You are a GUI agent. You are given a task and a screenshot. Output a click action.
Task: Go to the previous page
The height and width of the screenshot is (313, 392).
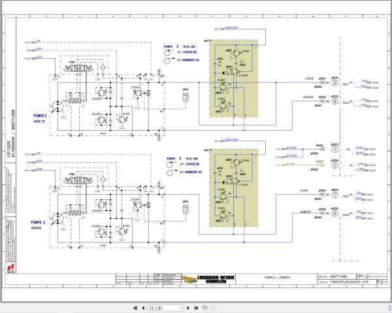point(143,308)
